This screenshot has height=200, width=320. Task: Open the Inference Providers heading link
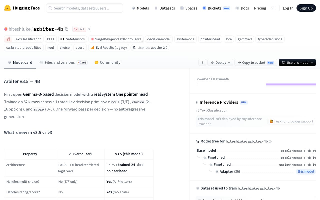pyautogui.click(x=219, y=102)
